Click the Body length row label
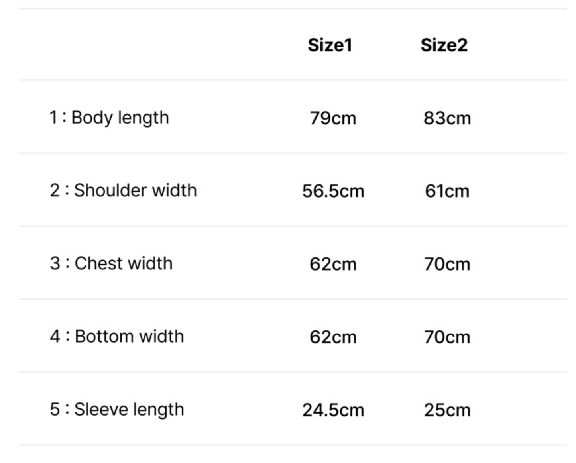 (x=120, y=118)
